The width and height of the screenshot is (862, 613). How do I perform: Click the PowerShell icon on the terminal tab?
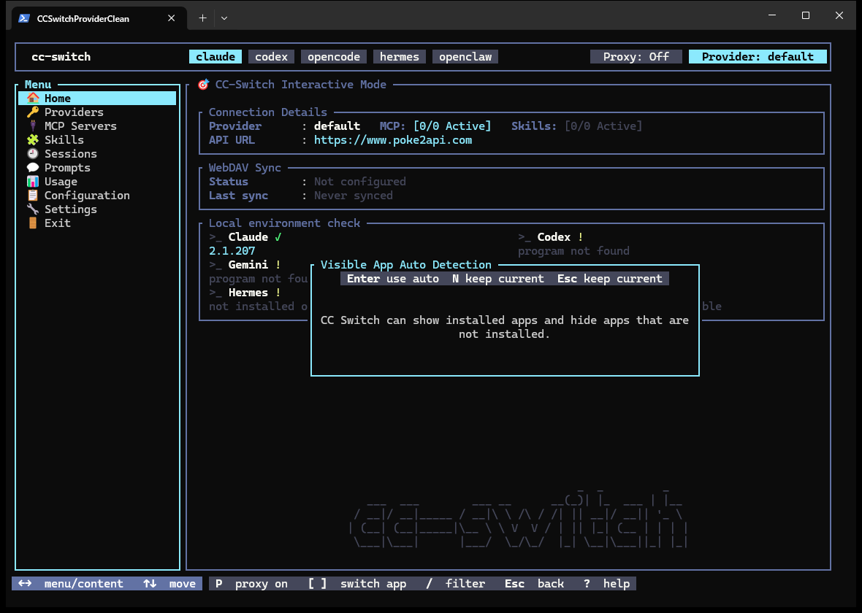pyautogui.click(x=23, y=18)
